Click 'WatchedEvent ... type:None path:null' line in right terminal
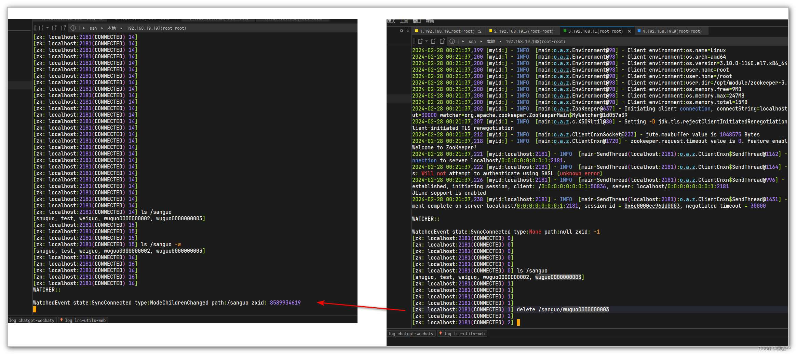This screenshot has height=354, width=796. [x=506, y=232]
